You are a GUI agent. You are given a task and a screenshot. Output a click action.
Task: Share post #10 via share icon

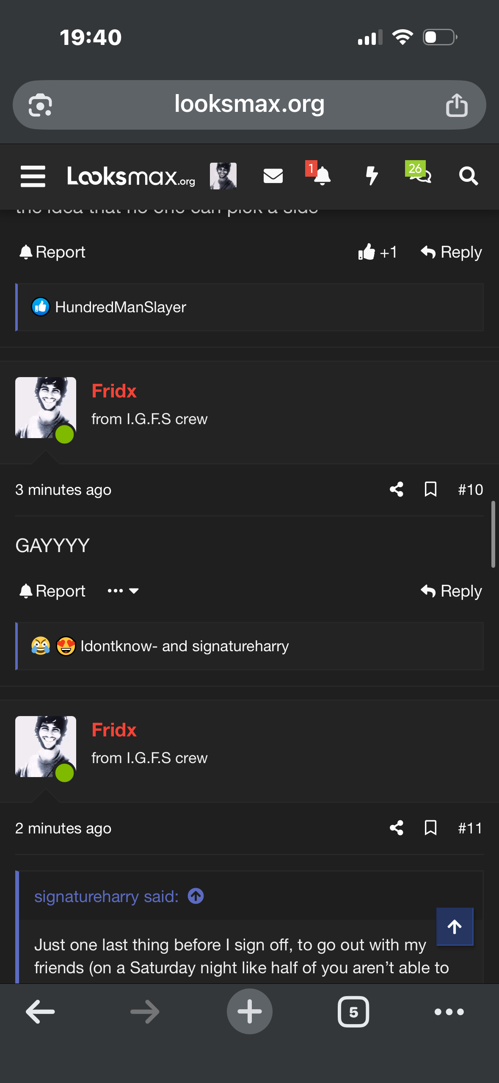(397, 489)
